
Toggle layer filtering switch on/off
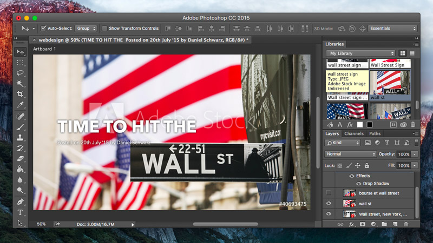click(x=416, y=143)
